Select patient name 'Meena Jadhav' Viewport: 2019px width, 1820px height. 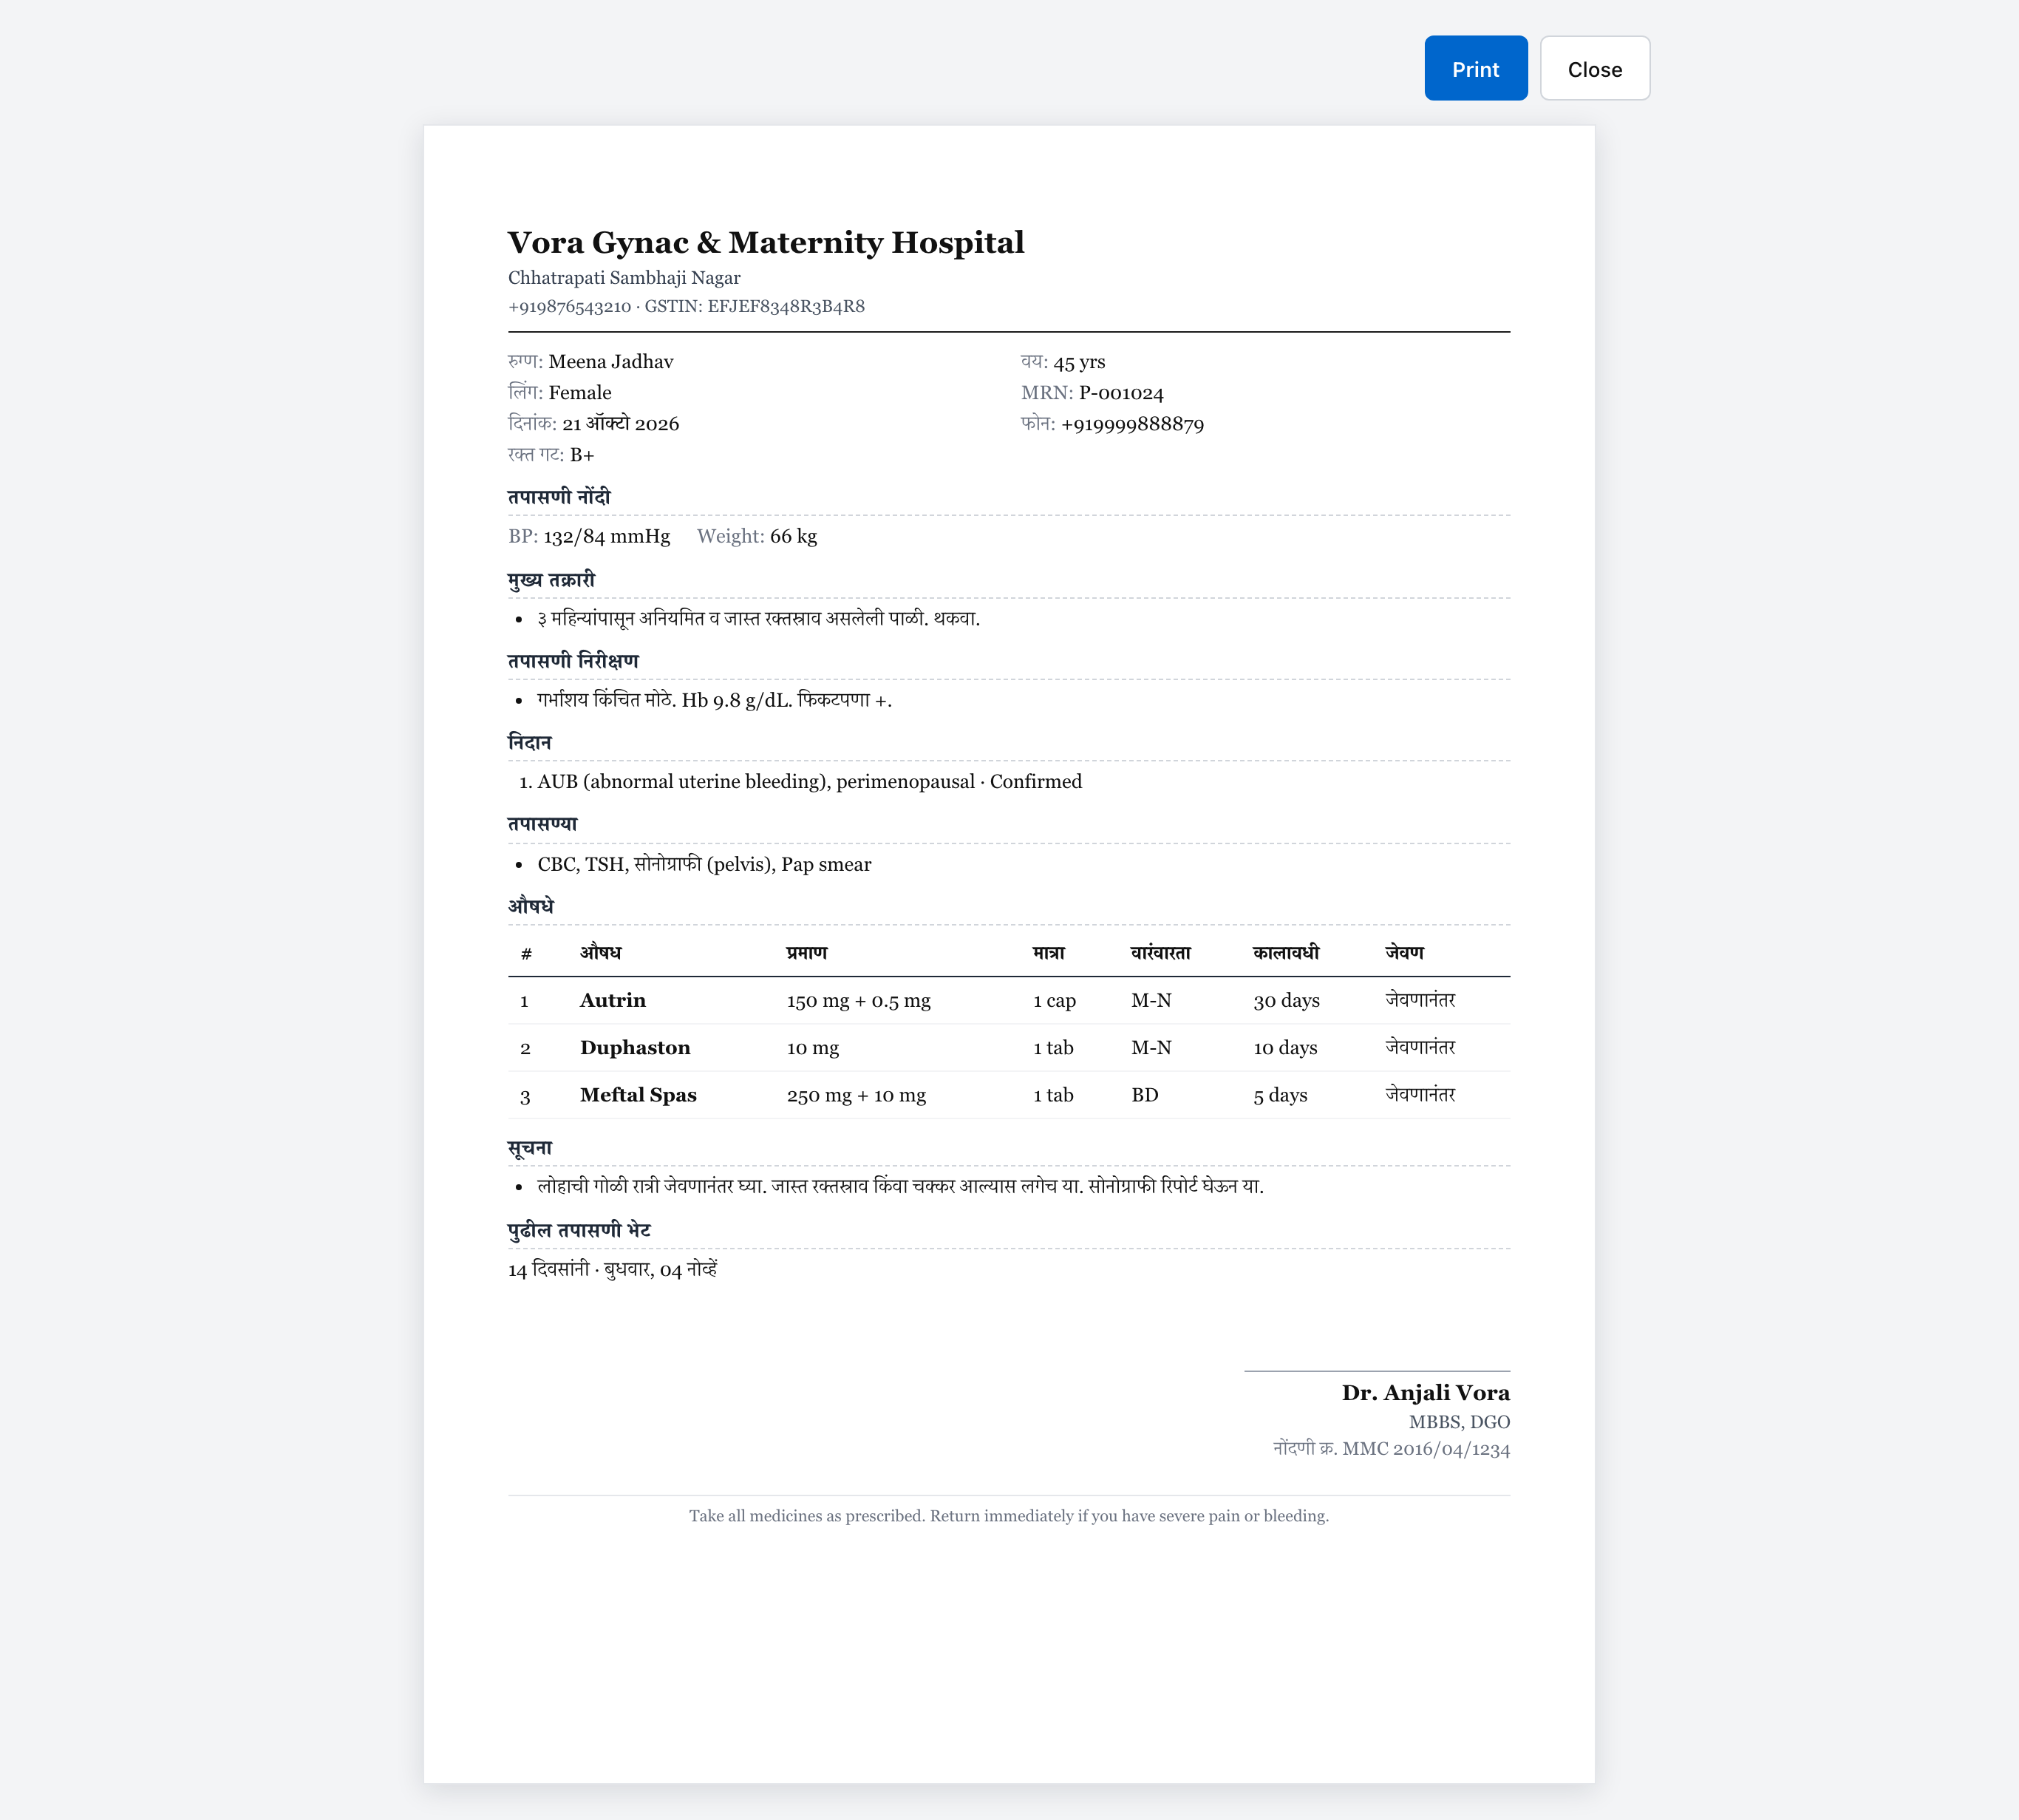point(610,362)
